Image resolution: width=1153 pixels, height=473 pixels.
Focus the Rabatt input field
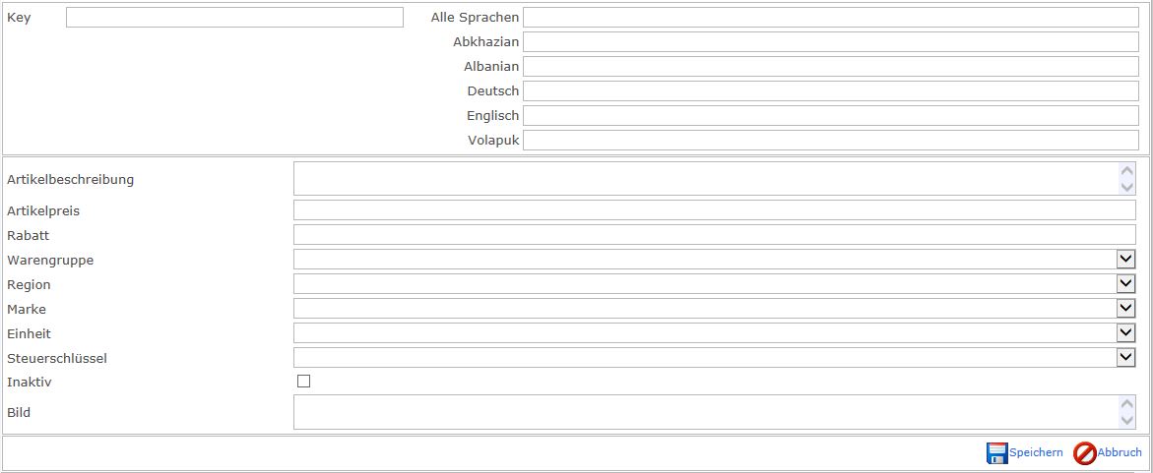714,235
